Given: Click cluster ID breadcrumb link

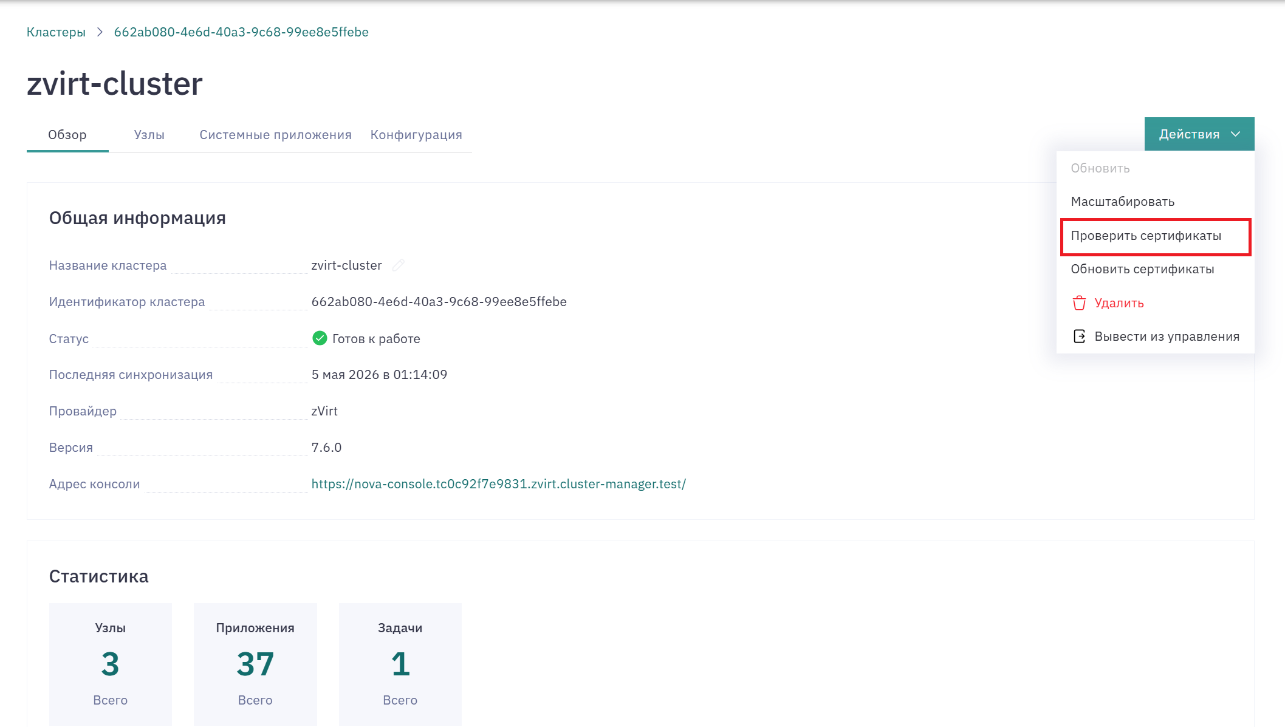Looking at the screenshot, I should coord(241,32).
